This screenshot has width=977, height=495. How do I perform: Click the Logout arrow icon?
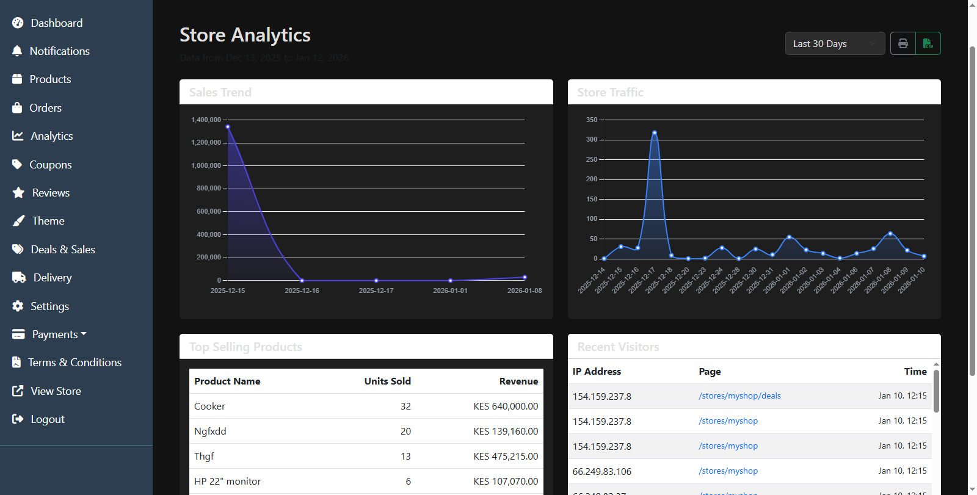coord(18,419)
